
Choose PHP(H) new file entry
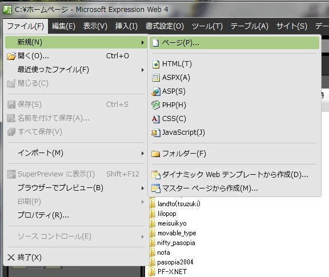tap(234, 105)
